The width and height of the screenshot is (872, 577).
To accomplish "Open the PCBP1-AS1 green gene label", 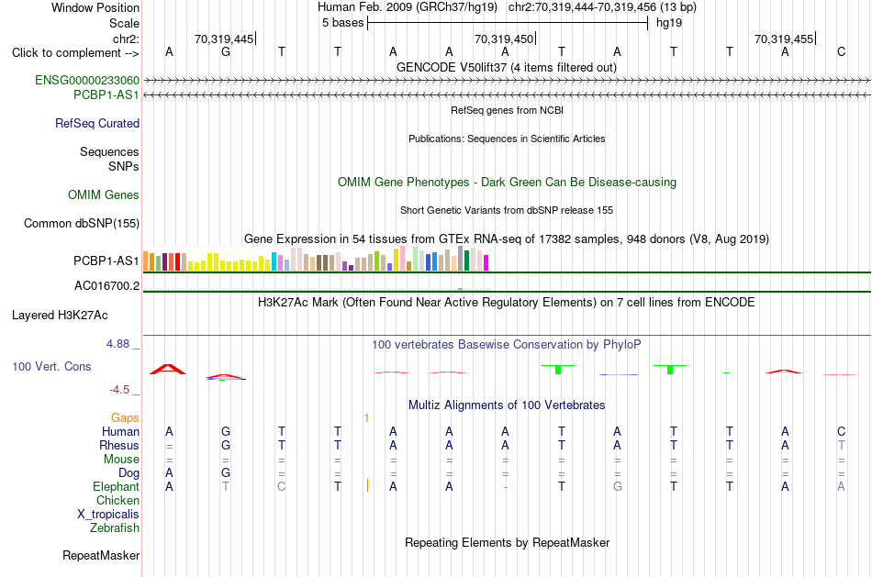I will click(x=106, y=95).
